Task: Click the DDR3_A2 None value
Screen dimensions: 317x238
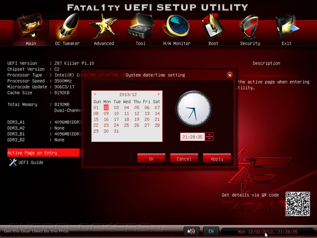Action: point(59,128)
